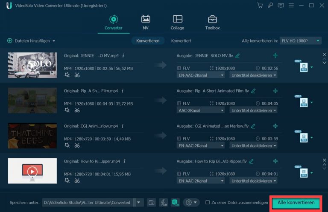Open audio dropdown for CGI Animated video
The height and width of the screenshot is (212, 328).
click(201, 146)
